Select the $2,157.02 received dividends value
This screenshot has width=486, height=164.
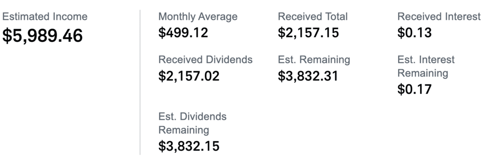[189, 76]
